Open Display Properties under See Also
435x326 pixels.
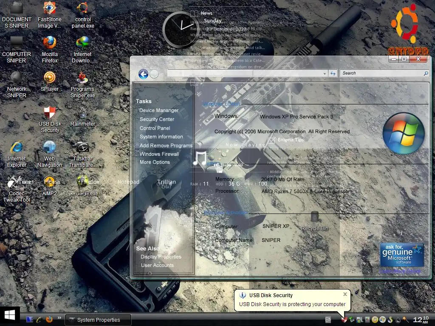(161, 257)
